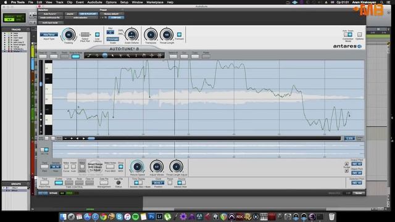Open the factory default preset dropdown
This screenshot has height=222, width=395.
[112, 14]
